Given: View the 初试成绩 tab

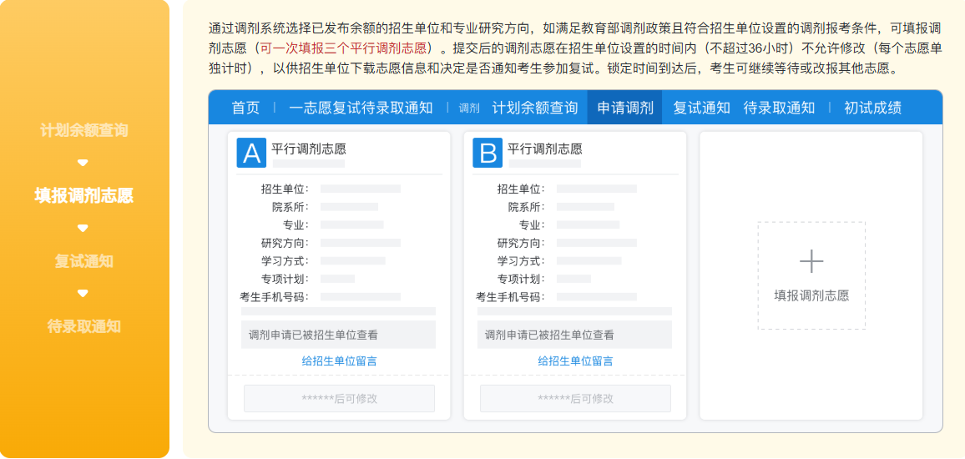Looking at the screenshot, I should (872, 108).
